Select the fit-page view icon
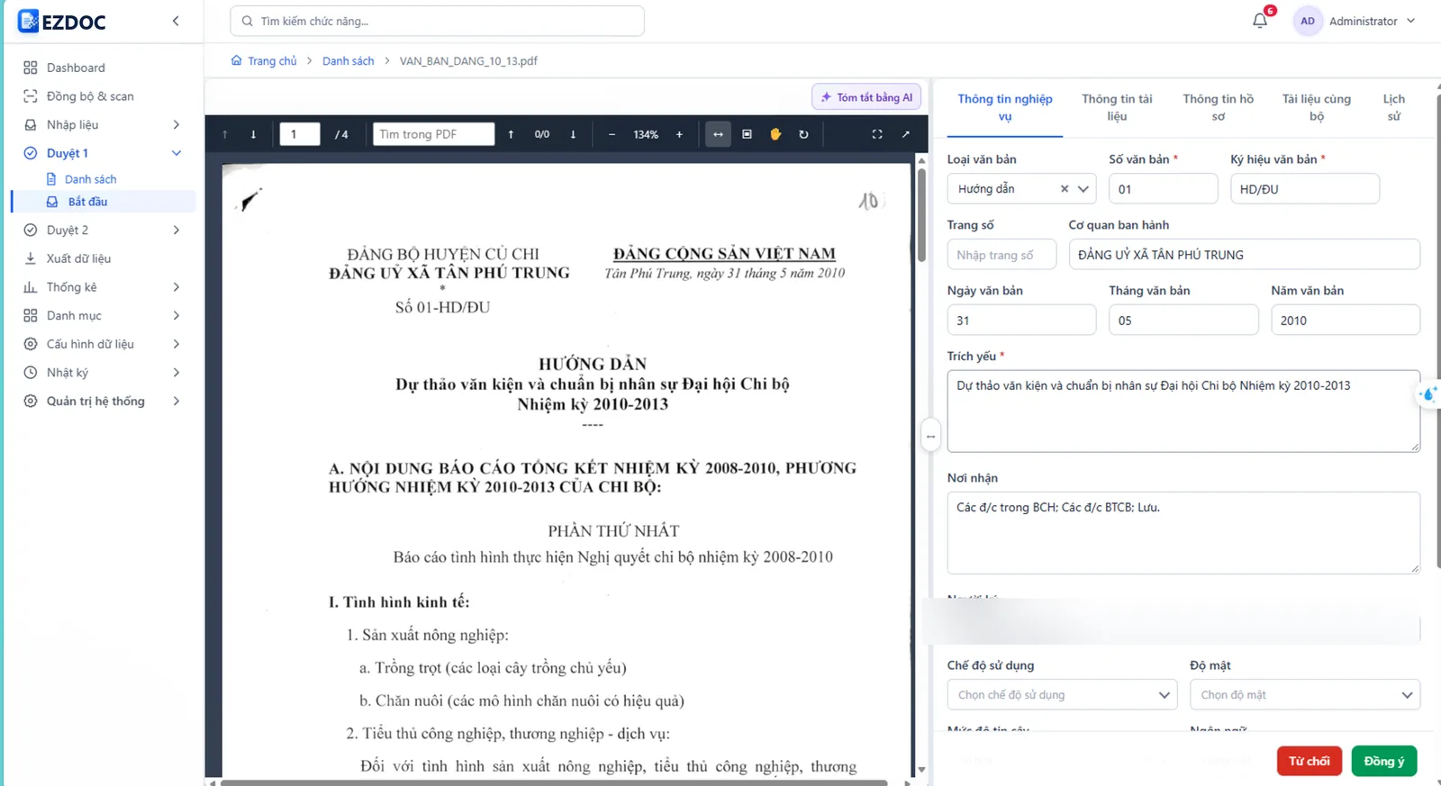This screenshot has height=786, width=1441. point(747,134)
